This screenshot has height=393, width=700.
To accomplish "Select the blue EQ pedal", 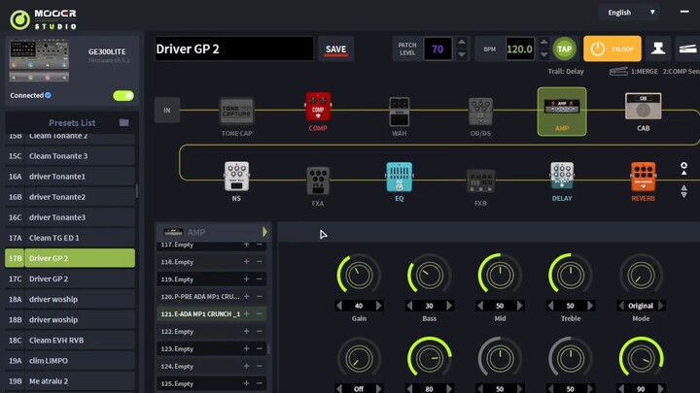I will (400, 177).
